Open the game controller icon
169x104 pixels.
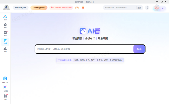77,8
